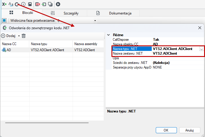This screenshot has height=137, width=205.
Task: Switch to the Bloczki tab
Action: point(22,13)
